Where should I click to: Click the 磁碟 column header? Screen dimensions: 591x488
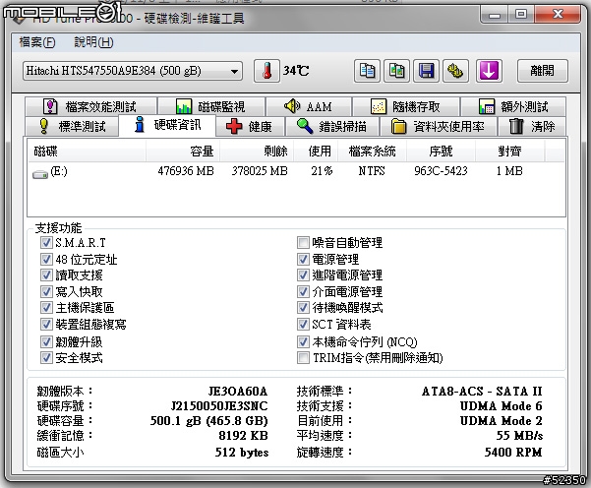click(88, 152)
